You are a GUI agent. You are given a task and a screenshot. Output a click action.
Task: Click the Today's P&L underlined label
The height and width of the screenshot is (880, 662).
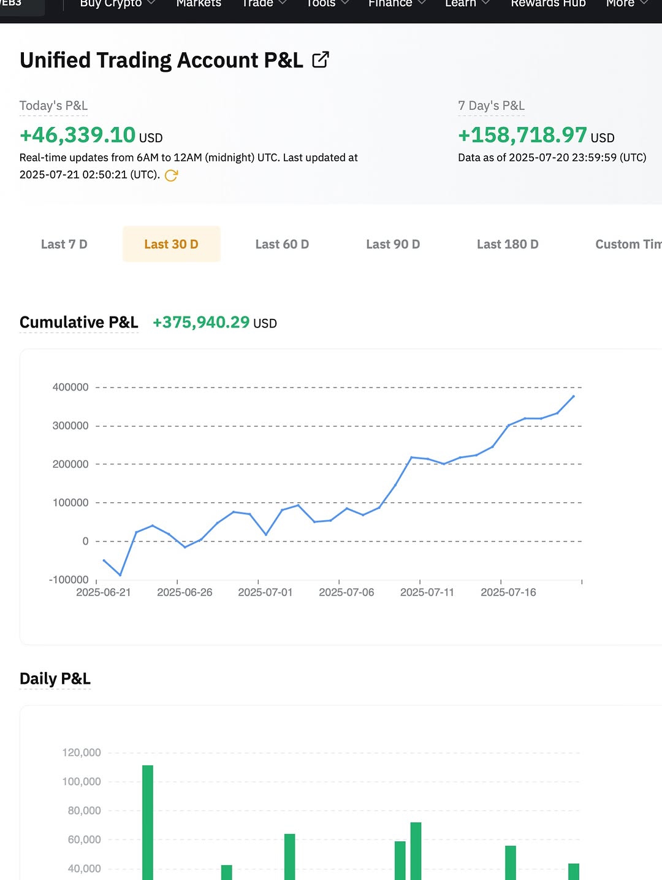(x=53, y=105)
